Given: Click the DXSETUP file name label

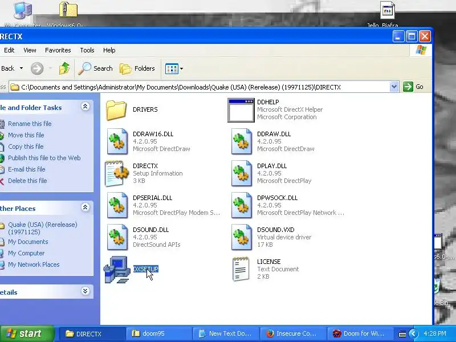Looking at the screenshot, I should [145, 269].
